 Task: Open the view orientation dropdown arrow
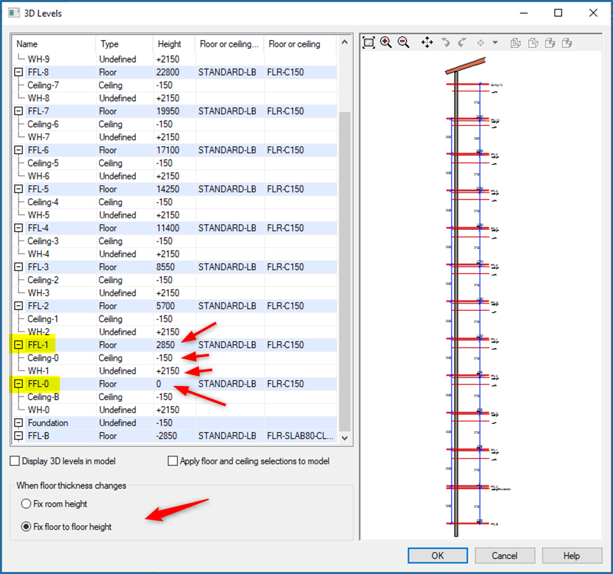(x=495, y=42)
